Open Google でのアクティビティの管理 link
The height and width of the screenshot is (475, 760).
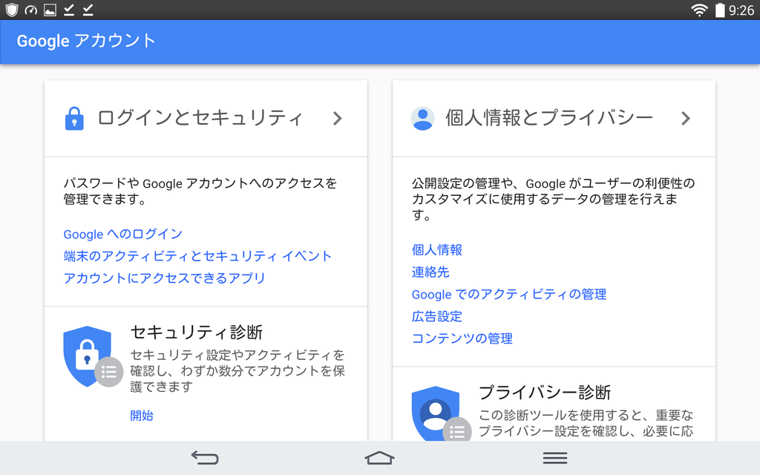coord(509,294)
